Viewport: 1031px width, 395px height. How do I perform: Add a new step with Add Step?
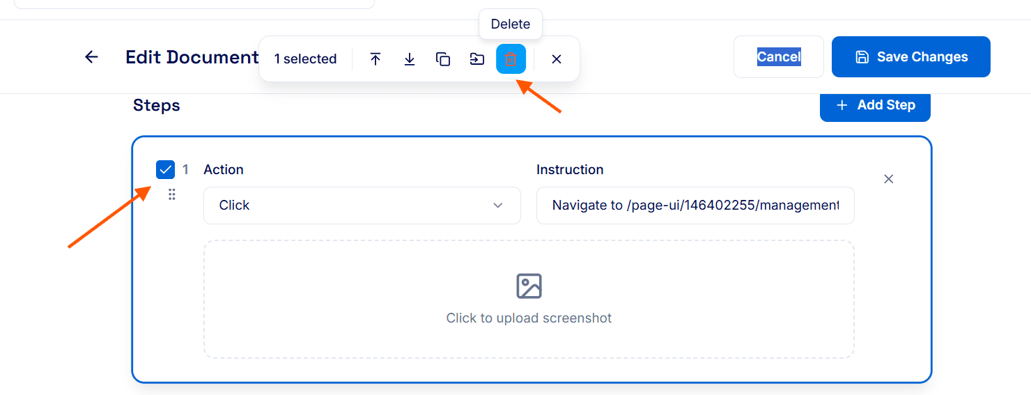[x=875, y=105]
